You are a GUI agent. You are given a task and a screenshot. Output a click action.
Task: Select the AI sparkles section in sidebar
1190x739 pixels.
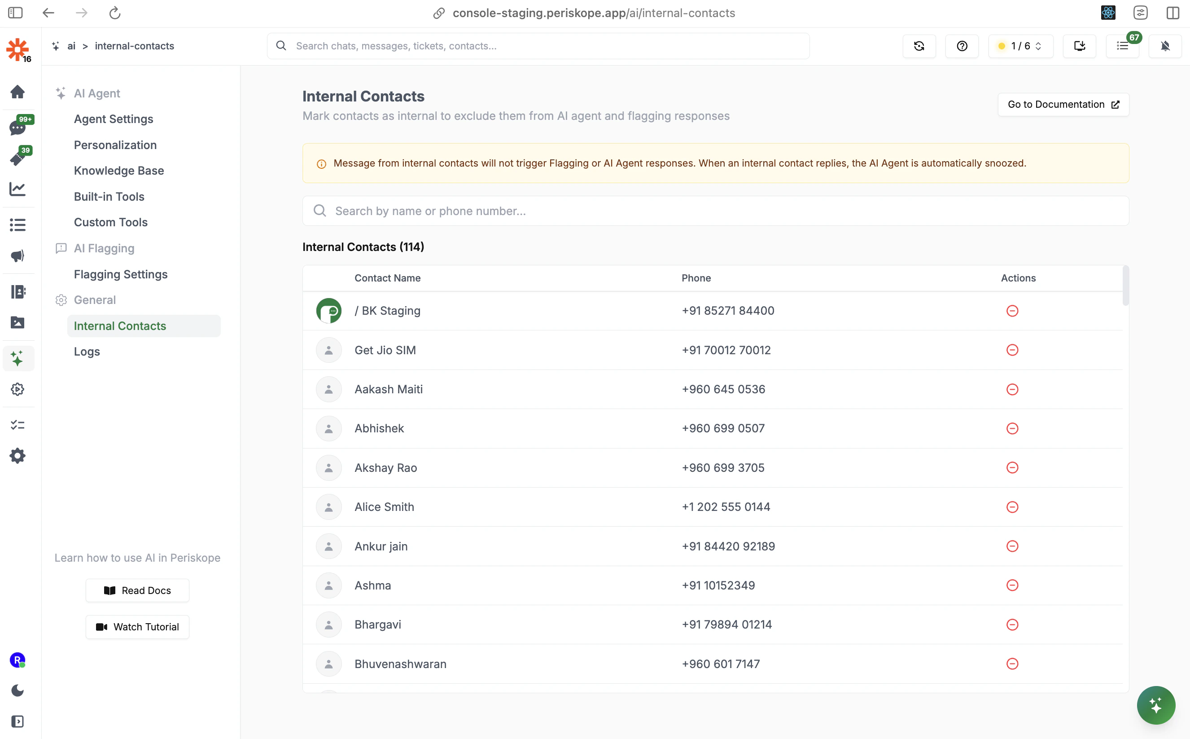(18, 358)
